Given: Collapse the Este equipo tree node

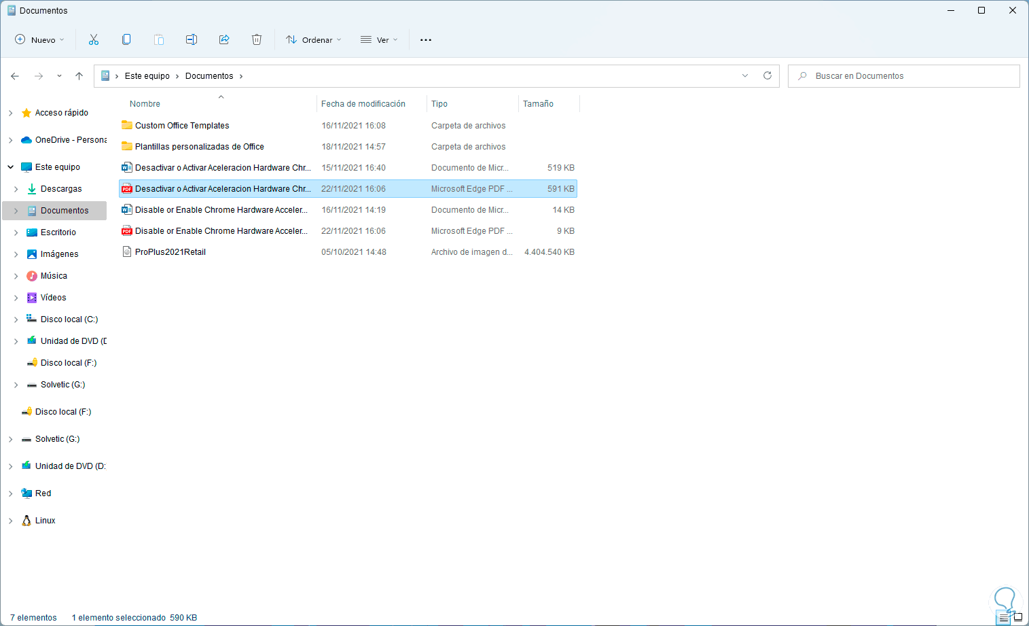Looking at the screenshot, I should pos(11,167).
